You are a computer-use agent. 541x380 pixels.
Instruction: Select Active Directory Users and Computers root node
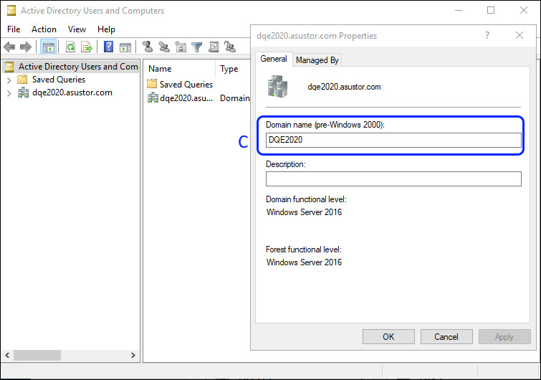[x=77, y=67]
